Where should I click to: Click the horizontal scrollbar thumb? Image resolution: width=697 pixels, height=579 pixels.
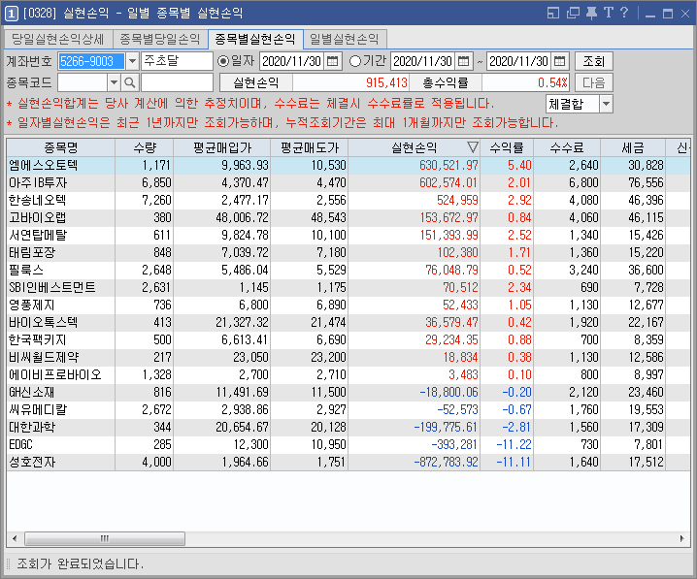coord(105,538)
